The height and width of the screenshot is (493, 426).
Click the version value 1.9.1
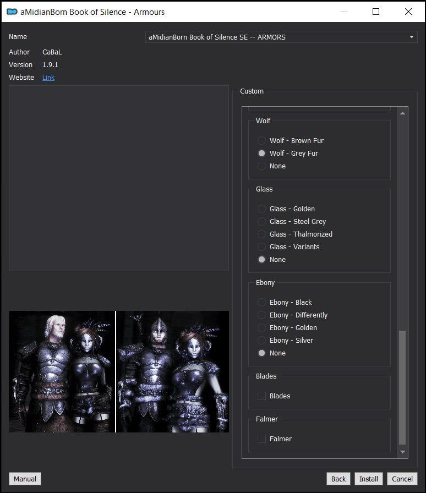click(x=50, y=65)
